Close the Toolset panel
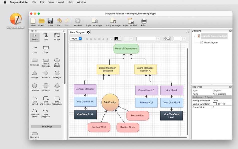The height and width of the screenshot is (149, 238). tap(64, 31)
